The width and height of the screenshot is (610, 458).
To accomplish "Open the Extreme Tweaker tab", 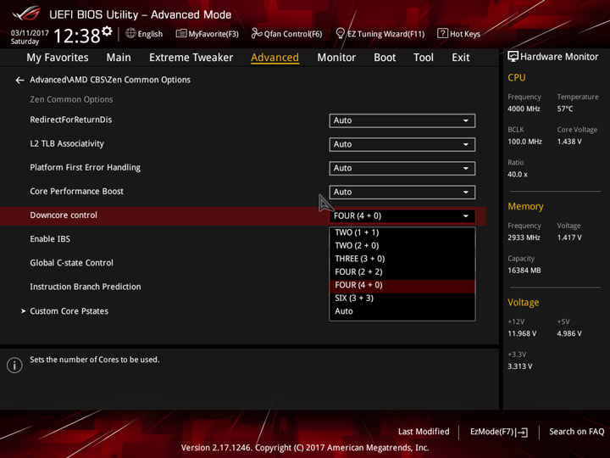I will pos(191,58).
